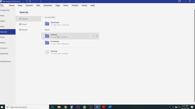
Task: Click the Print icon in the title bar
Action: (x=30, y=1)
